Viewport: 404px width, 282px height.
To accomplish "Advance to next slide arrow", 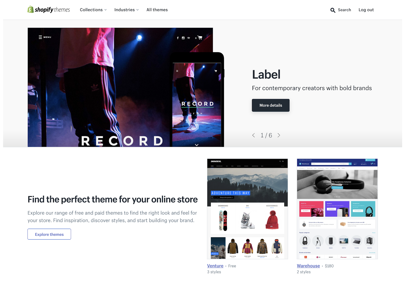I will click(279, 135).
